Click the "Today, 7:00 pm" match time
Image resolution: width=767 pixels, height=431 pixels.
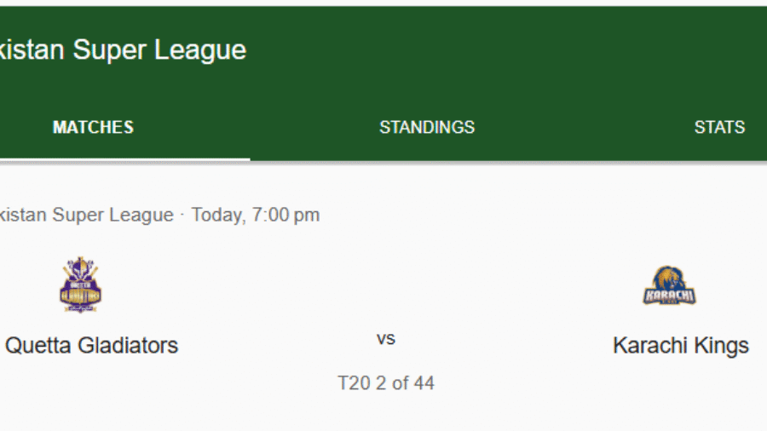point(256,215)
